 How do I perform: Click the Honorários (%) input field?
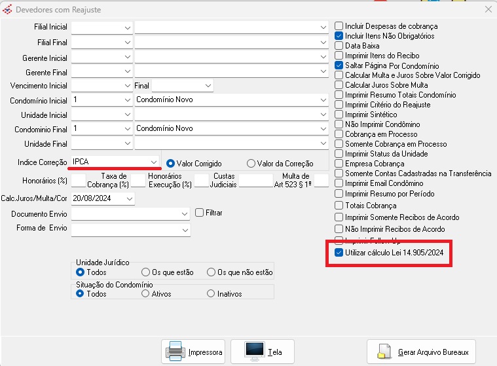click(78, 181)
